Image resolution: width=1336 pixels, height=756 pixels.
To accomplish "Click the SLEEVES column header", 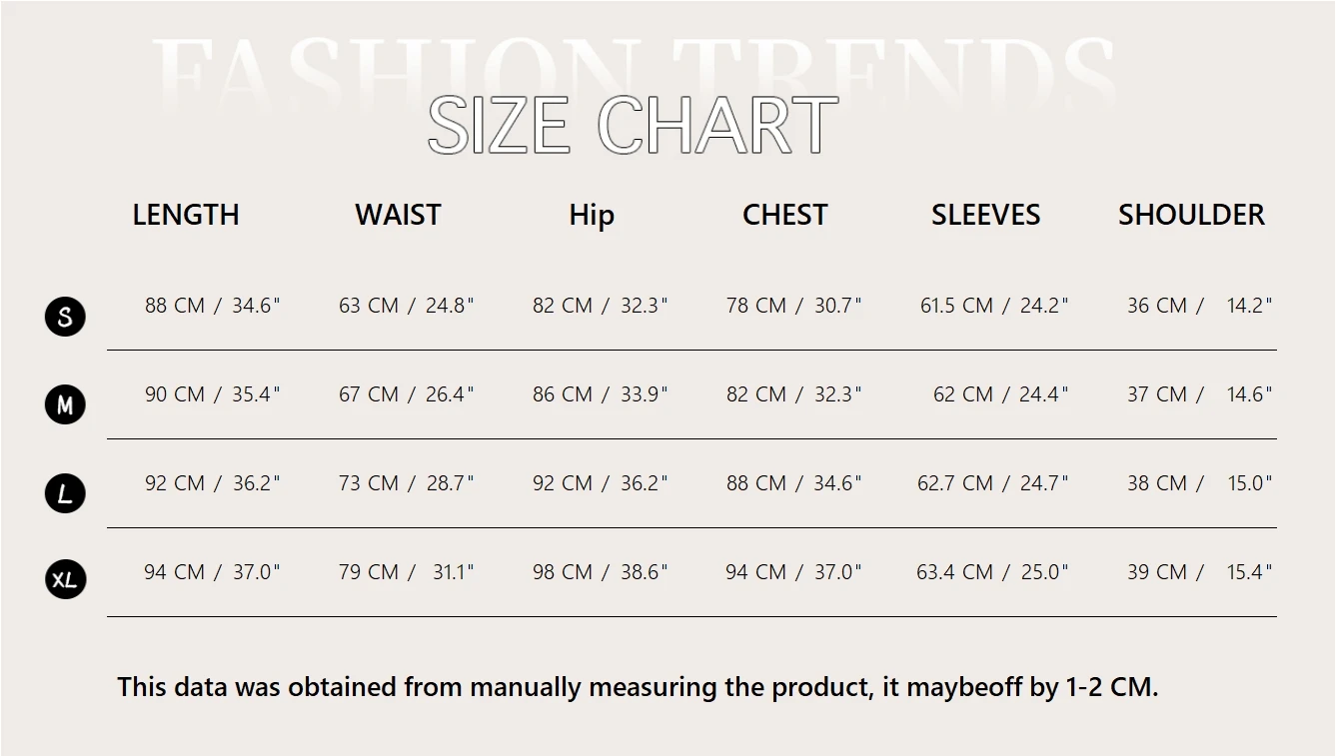I will click(986, 215).
